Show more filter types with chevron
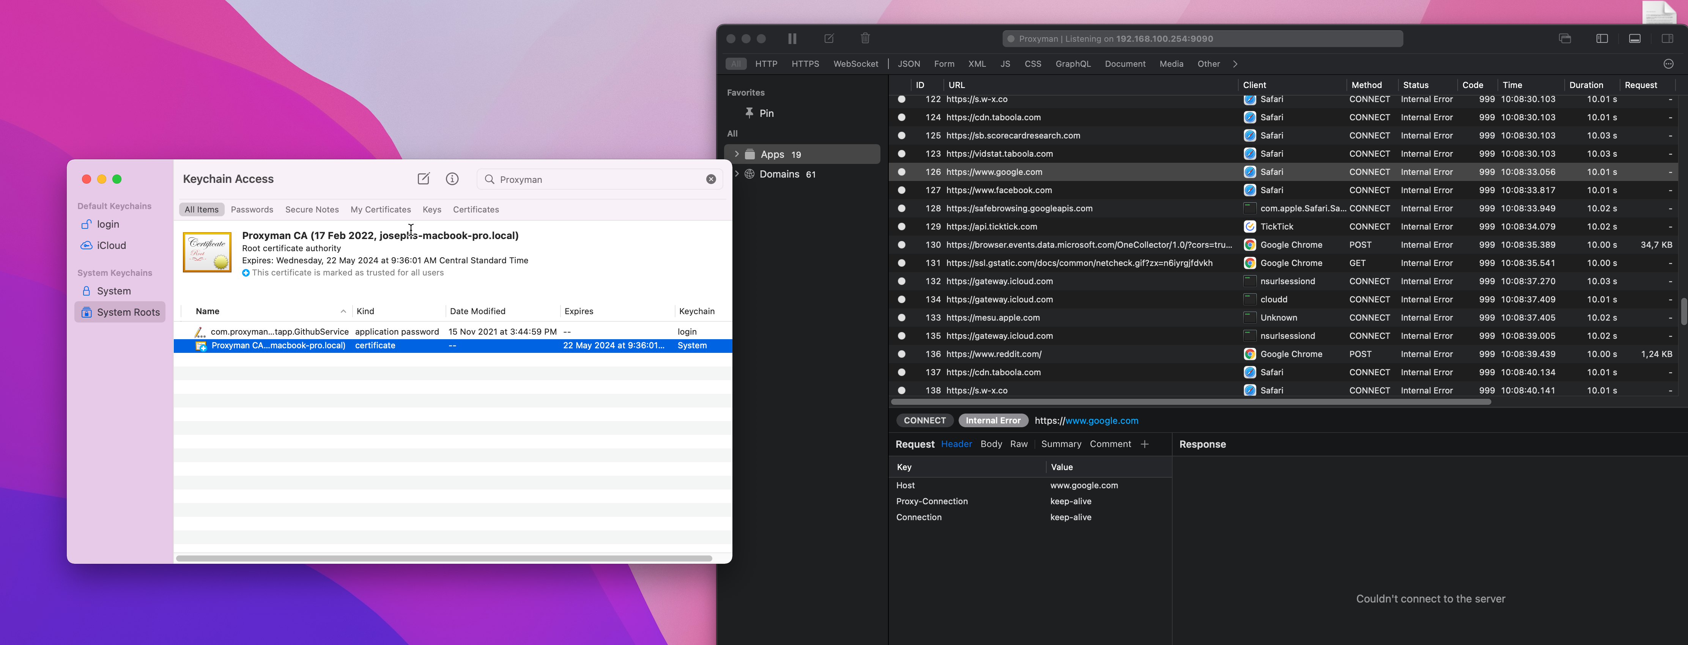The height and width of the screenshot is (645, 1688). click(x=1235, y=64)
